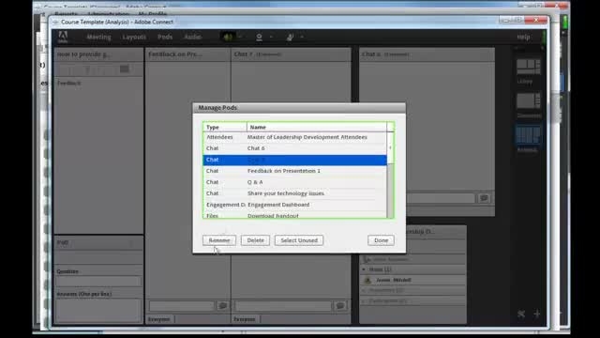Click the Feedback on Pre... pod title
600x338 pixels.
[175, 54]
